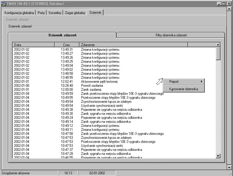Select event row at 13:49:04
Viewport: 233px width, 176px height.
coord(114,66)
